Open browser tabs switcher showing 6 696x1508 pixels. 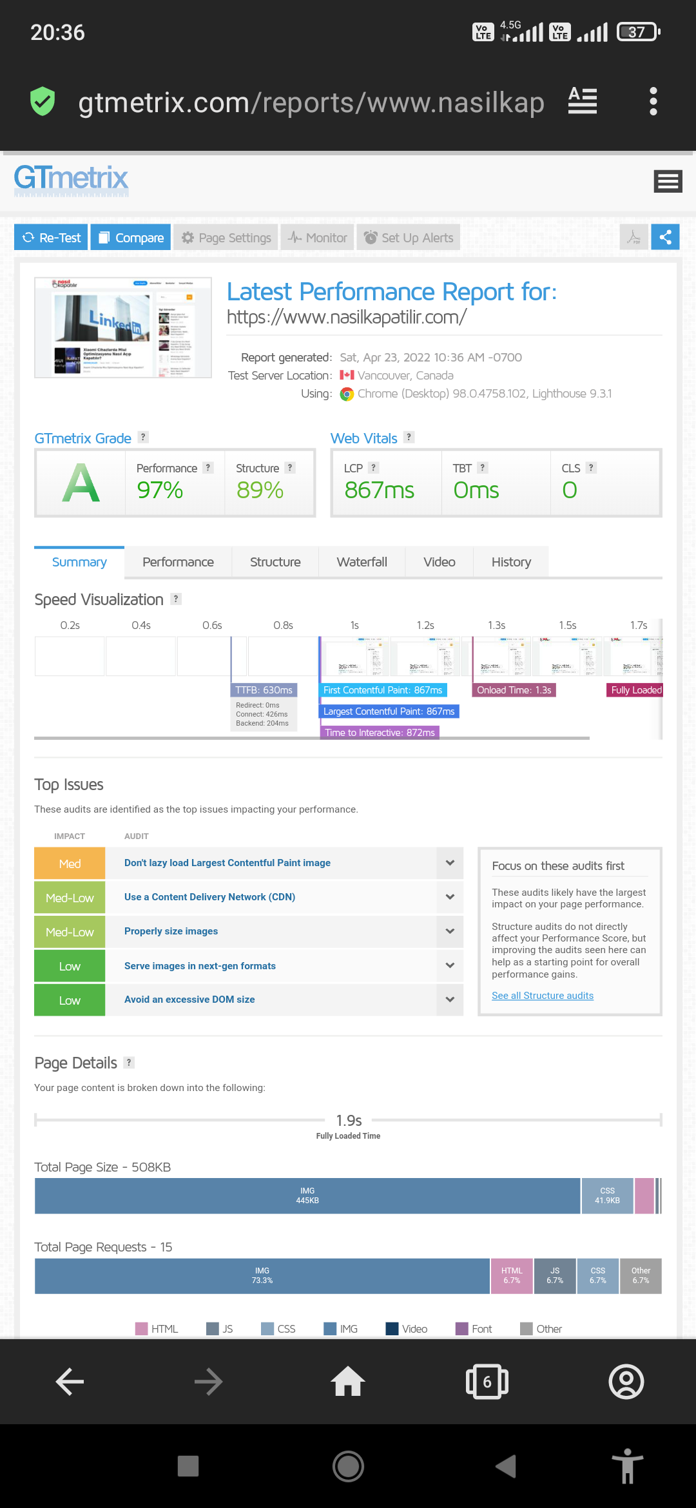coord(487,1382)
